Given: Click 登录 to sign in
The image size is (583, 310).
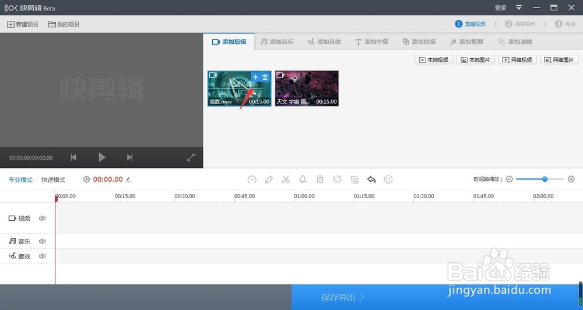Looking at the screenshot, I should [500, 8].
